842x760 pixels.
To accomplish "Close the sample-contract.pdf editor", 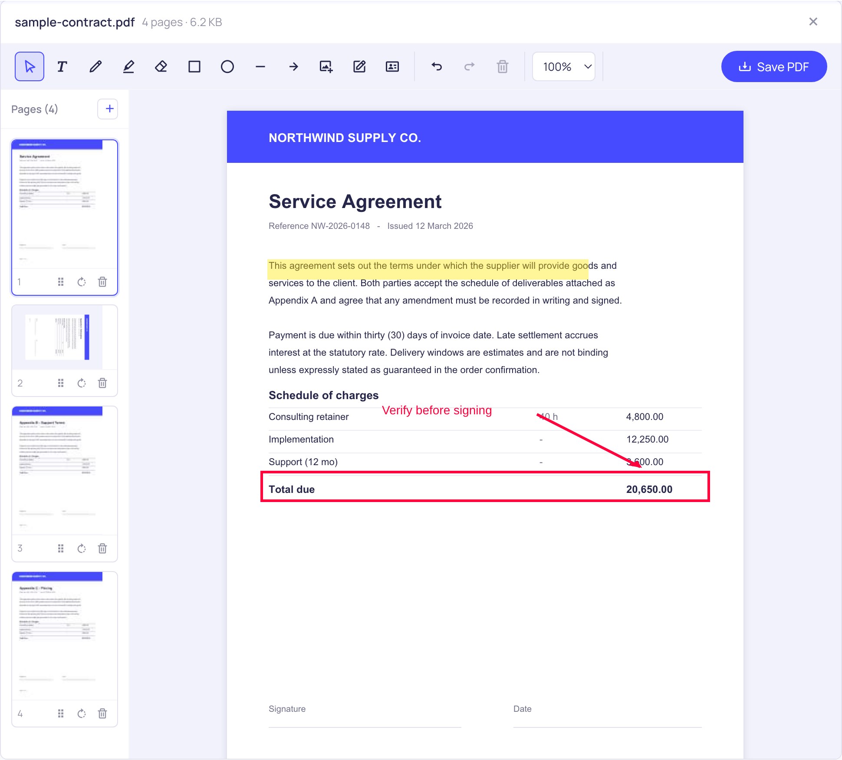I will click(813, 22).
